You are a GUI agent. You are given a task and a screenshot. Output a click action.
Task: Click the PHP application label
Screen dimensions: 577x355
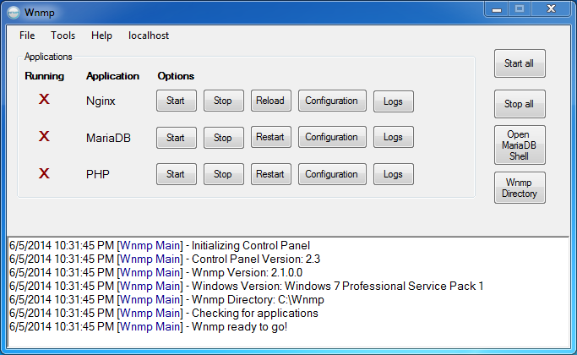tap(98, 174)
